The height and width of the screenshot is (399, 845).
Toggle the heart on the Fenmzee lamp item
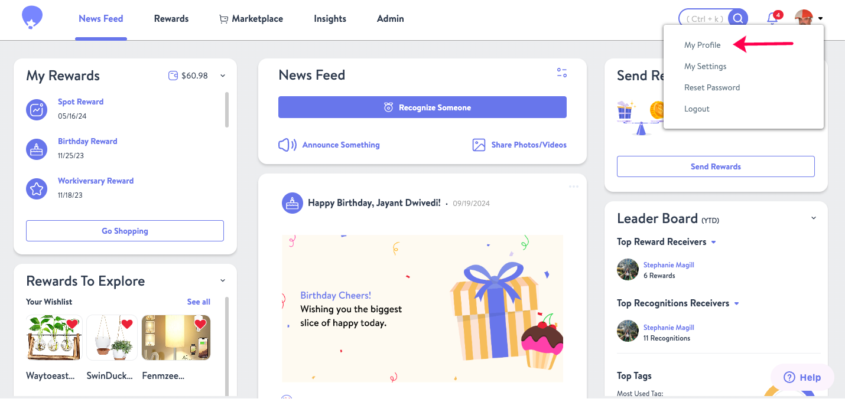pos(200,324)
